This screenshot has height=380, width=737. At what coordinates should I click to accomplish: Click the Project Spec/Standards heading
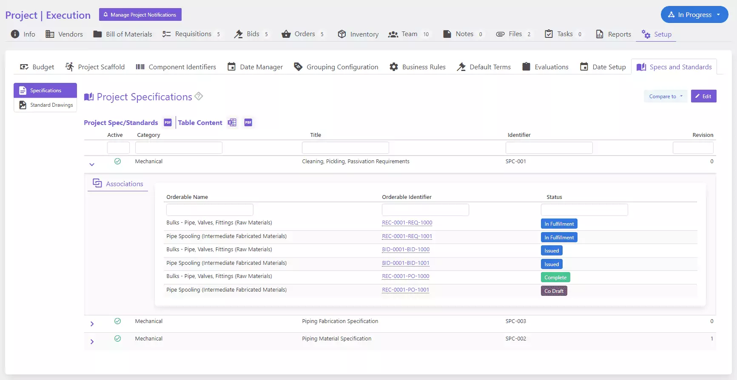(121, 122)
